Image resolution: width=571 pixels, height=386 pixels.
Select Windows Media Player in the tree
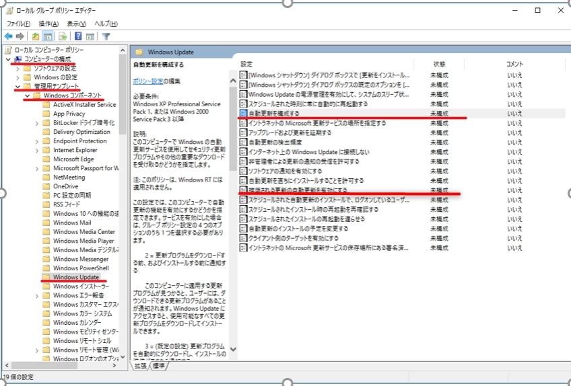[83, 241]
